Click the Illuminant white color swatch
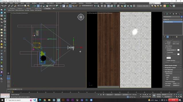Viewport: 183px width, 102px height. pos(178,50)
